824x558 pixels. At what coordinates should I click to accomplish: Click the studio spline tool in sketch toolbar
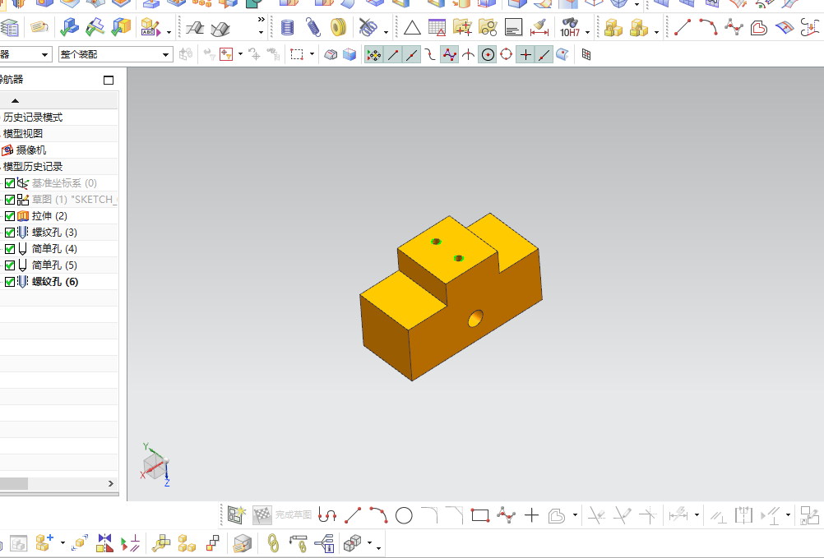(x=506, y=515)
